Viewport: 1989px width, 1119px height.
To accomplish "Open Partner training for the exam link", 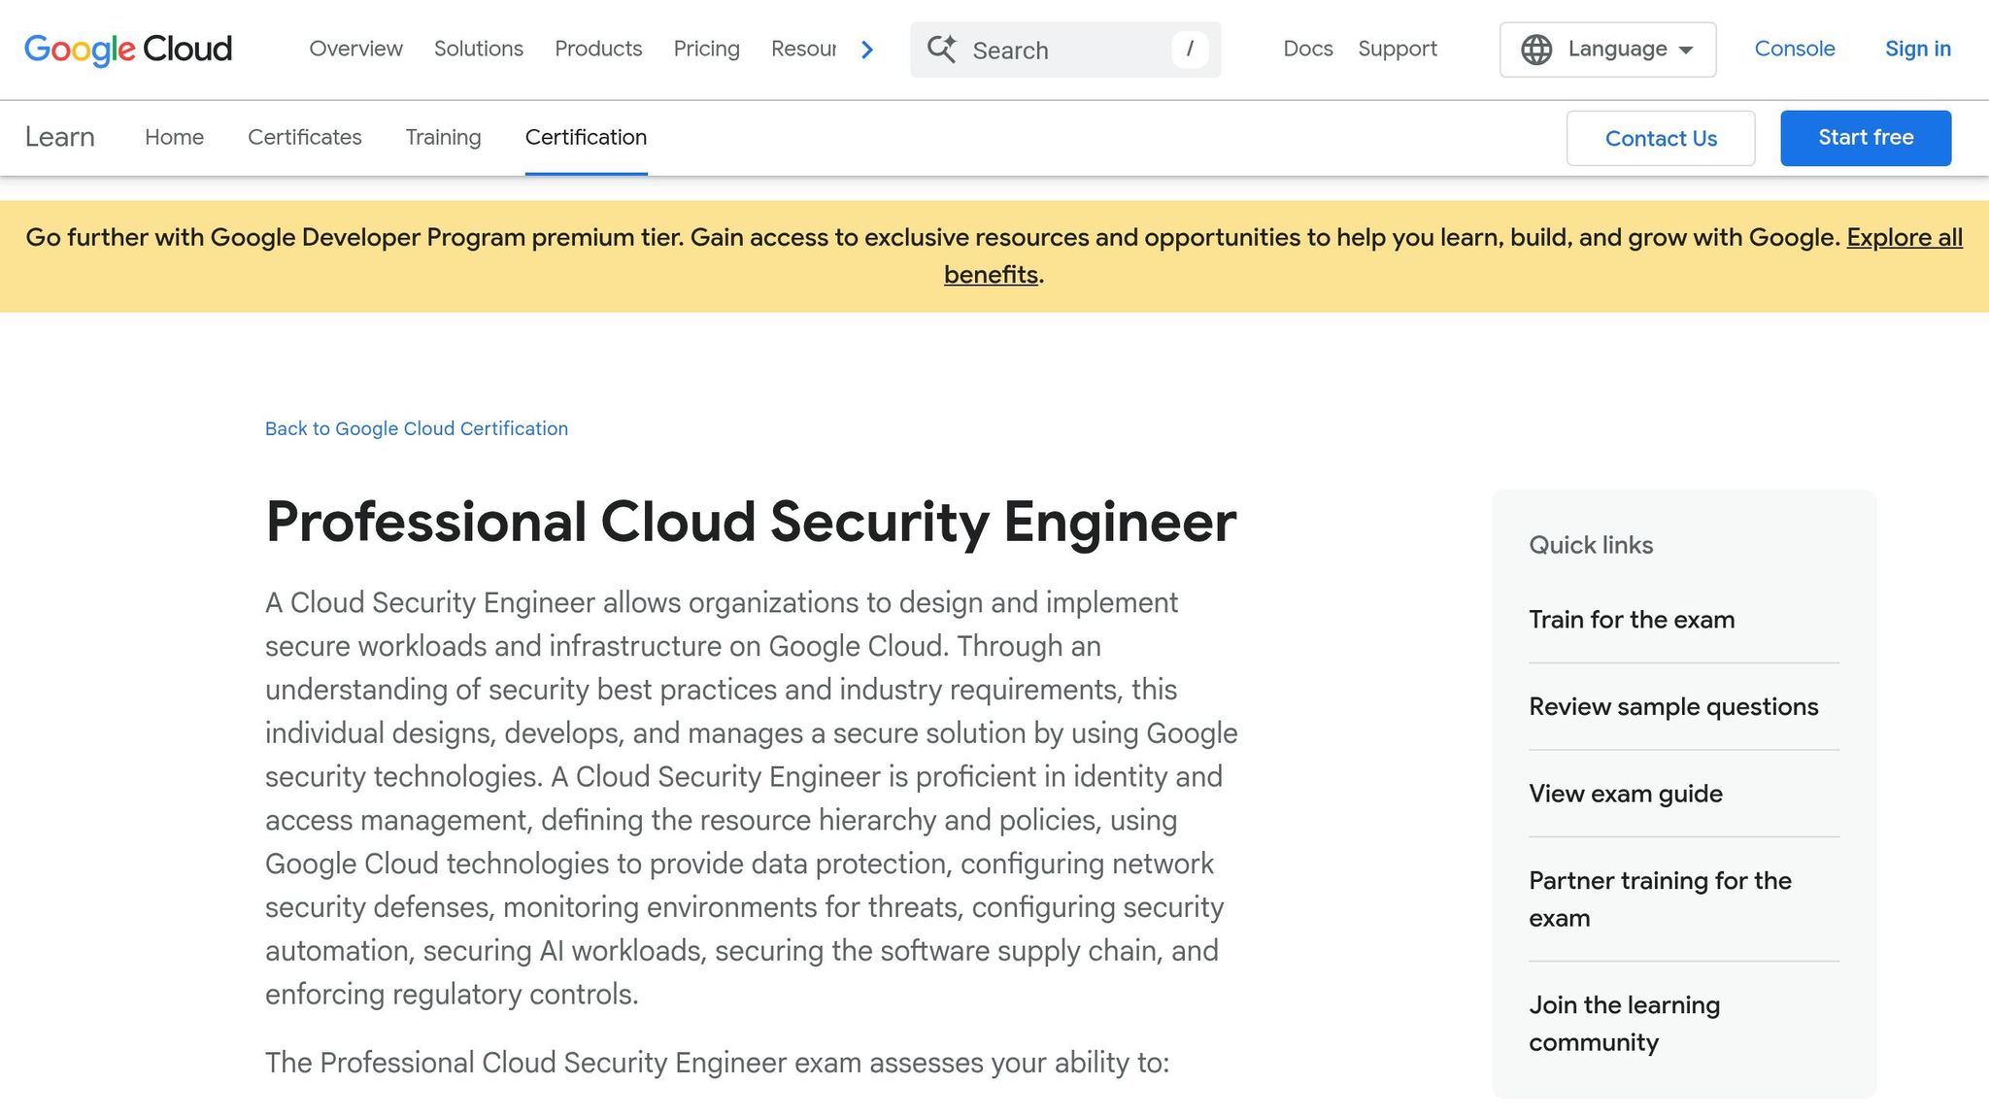I will pos(1660,899).
